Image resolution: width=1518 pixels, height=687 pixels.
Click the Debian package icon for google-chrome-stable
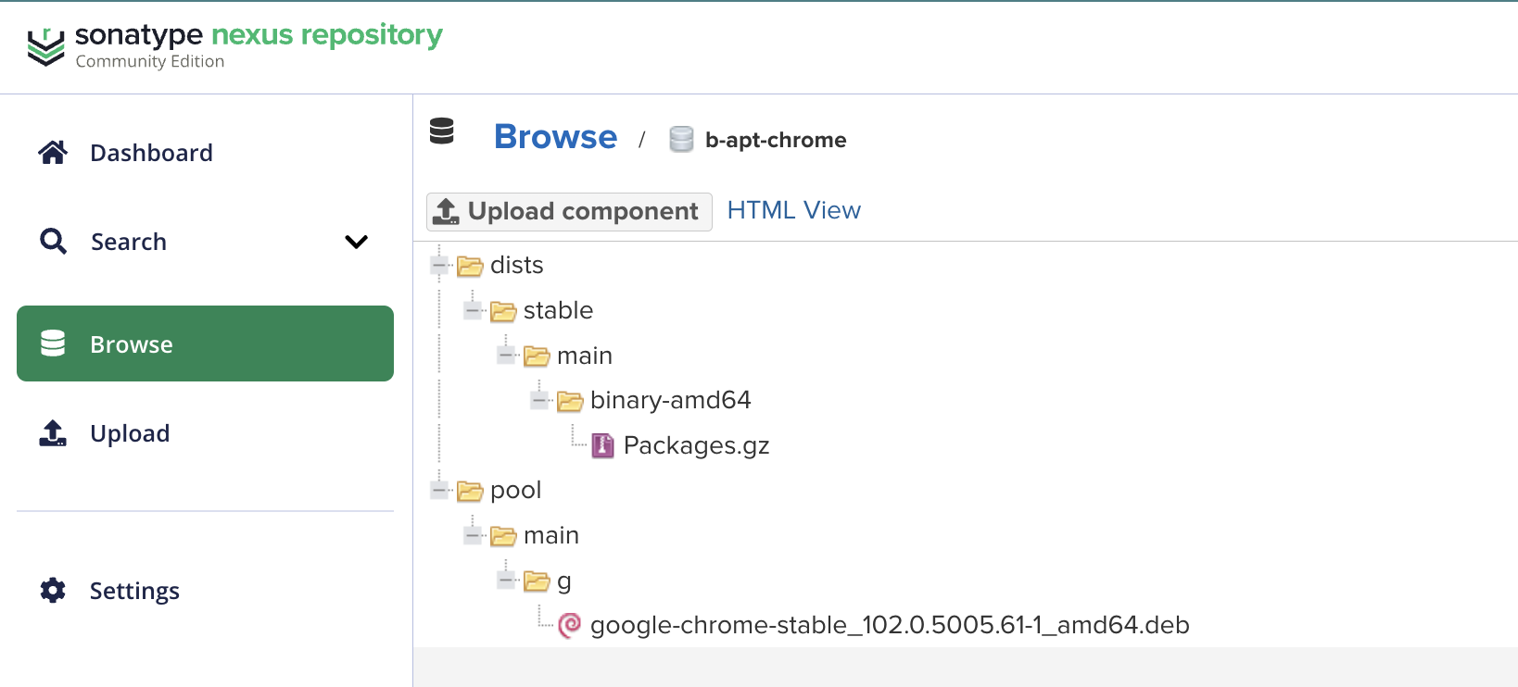(x=570, y=626)
